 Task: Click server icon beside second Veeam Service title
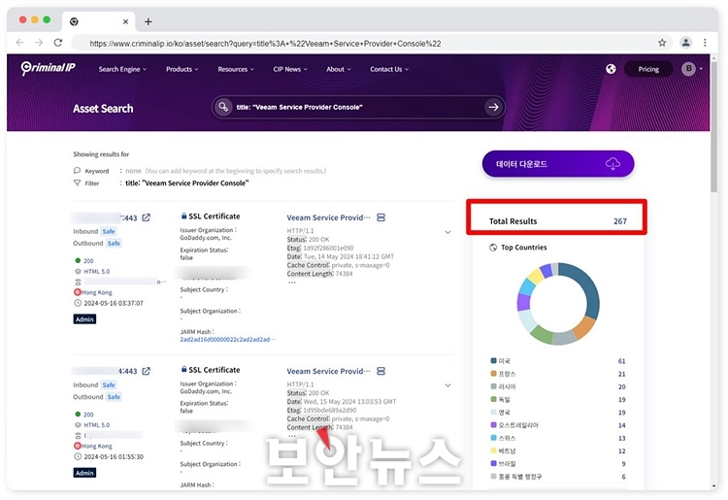click(x=381, y=371)
